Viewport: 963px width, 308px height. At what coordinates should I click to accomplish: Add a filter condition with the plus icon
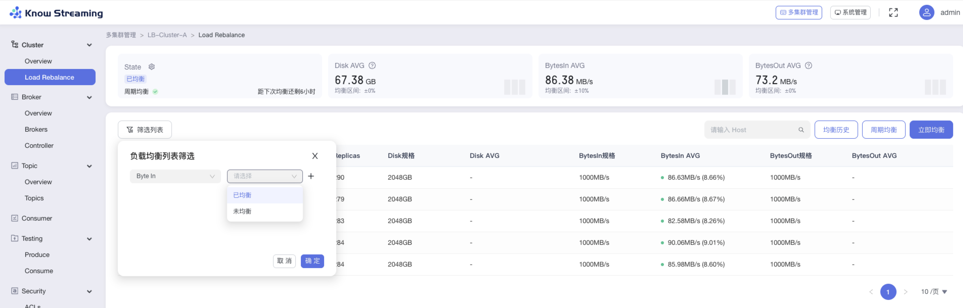click(x=311, y=176)
